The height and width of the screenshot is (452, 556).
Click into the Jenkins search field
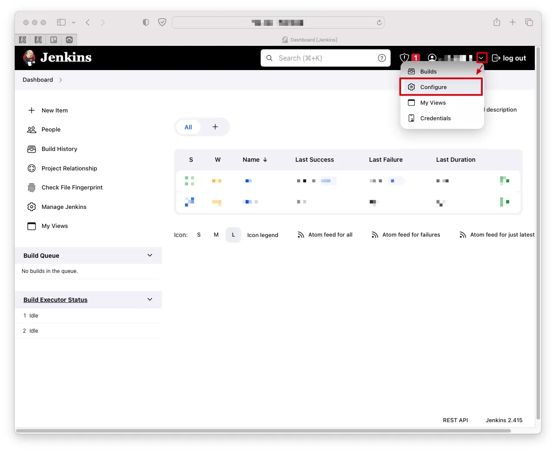coord(325,58)
